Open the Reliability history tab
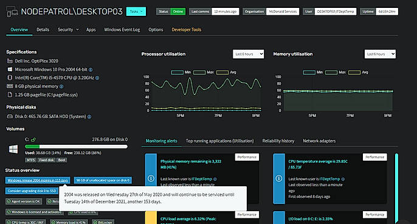417x224 pixels. click(x=278, y=141)
